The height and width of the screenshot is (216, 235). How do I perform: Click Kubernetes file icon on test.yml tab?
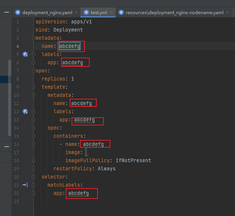pos(86,12)
